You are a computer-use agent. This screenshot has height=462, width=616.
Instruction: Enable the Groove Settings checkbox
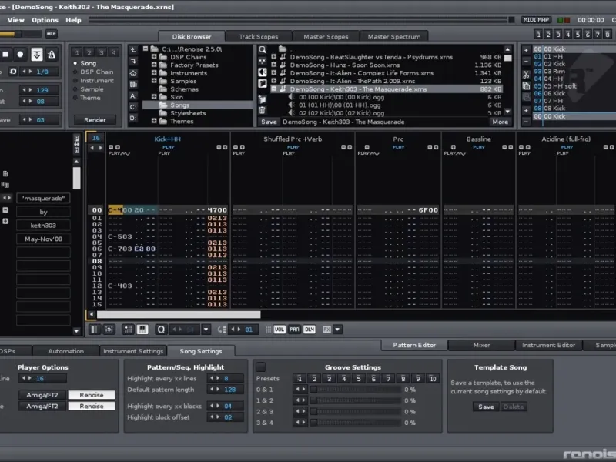tap(261, 367)
